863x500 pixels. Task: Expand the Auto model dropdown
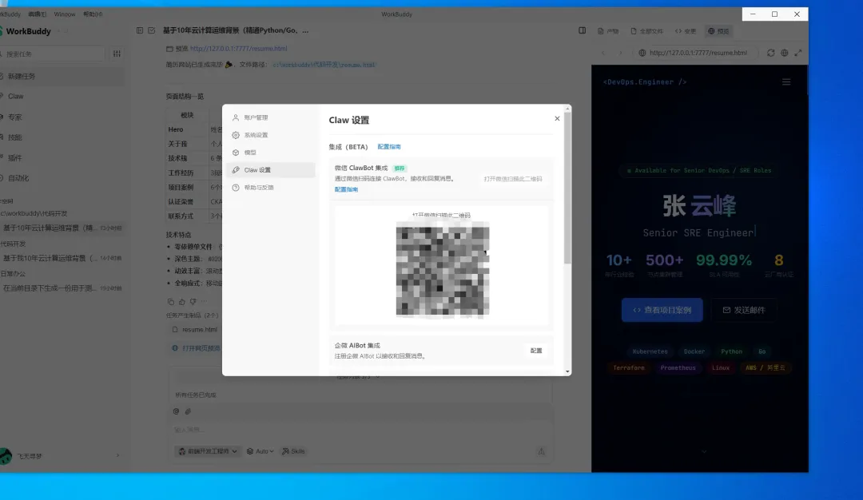tap(260, 451)
